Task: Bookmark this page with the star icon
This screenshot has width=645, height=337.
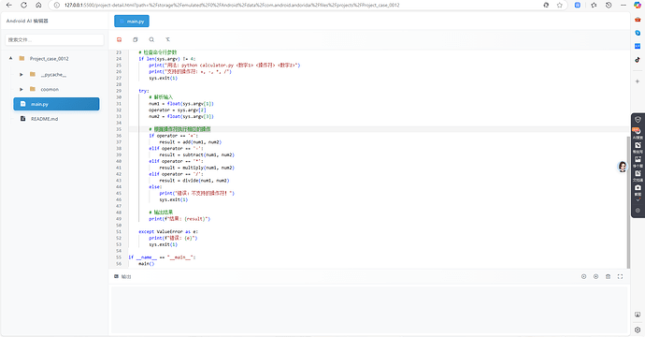Action: [x=559, y=5]
